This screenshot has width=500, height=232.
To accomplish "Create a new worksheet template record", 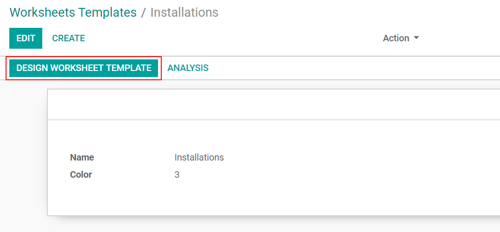I will 69,38.
